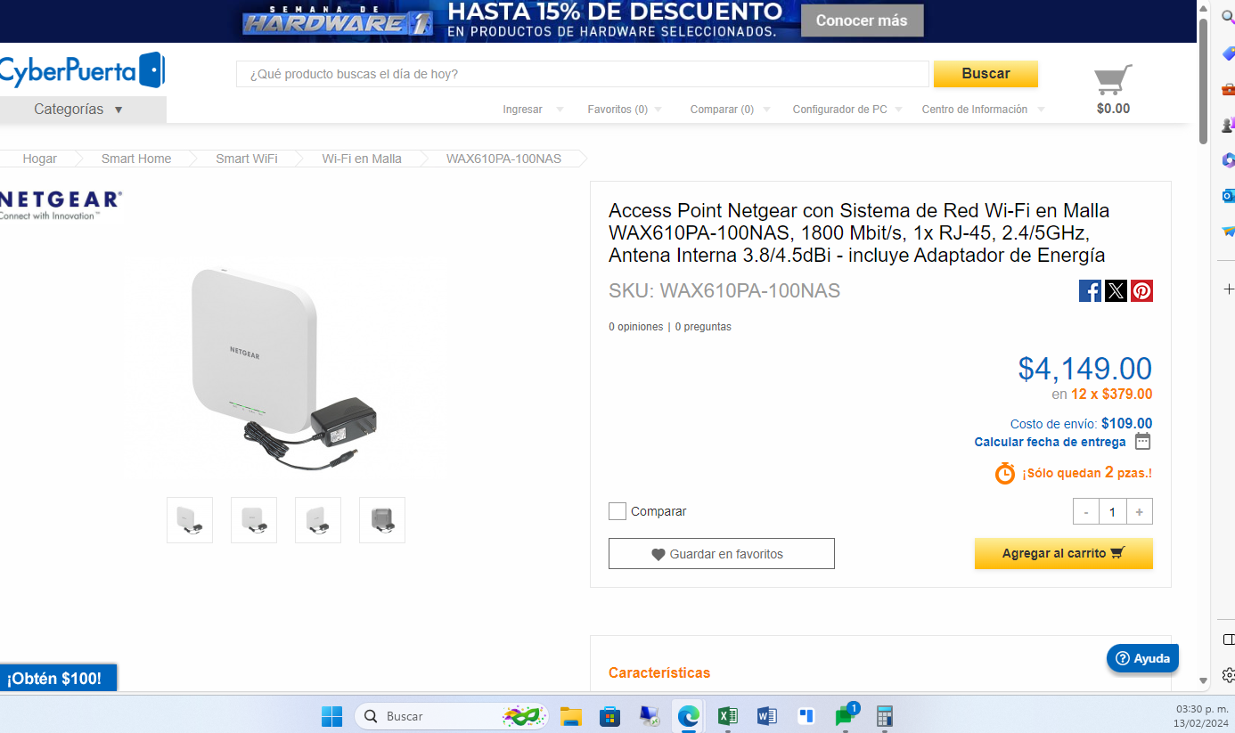This screenshot has height=733, width=1235.
Task: Open Edge sidebar tools briefcase icon
Action: click(1227, 89)
